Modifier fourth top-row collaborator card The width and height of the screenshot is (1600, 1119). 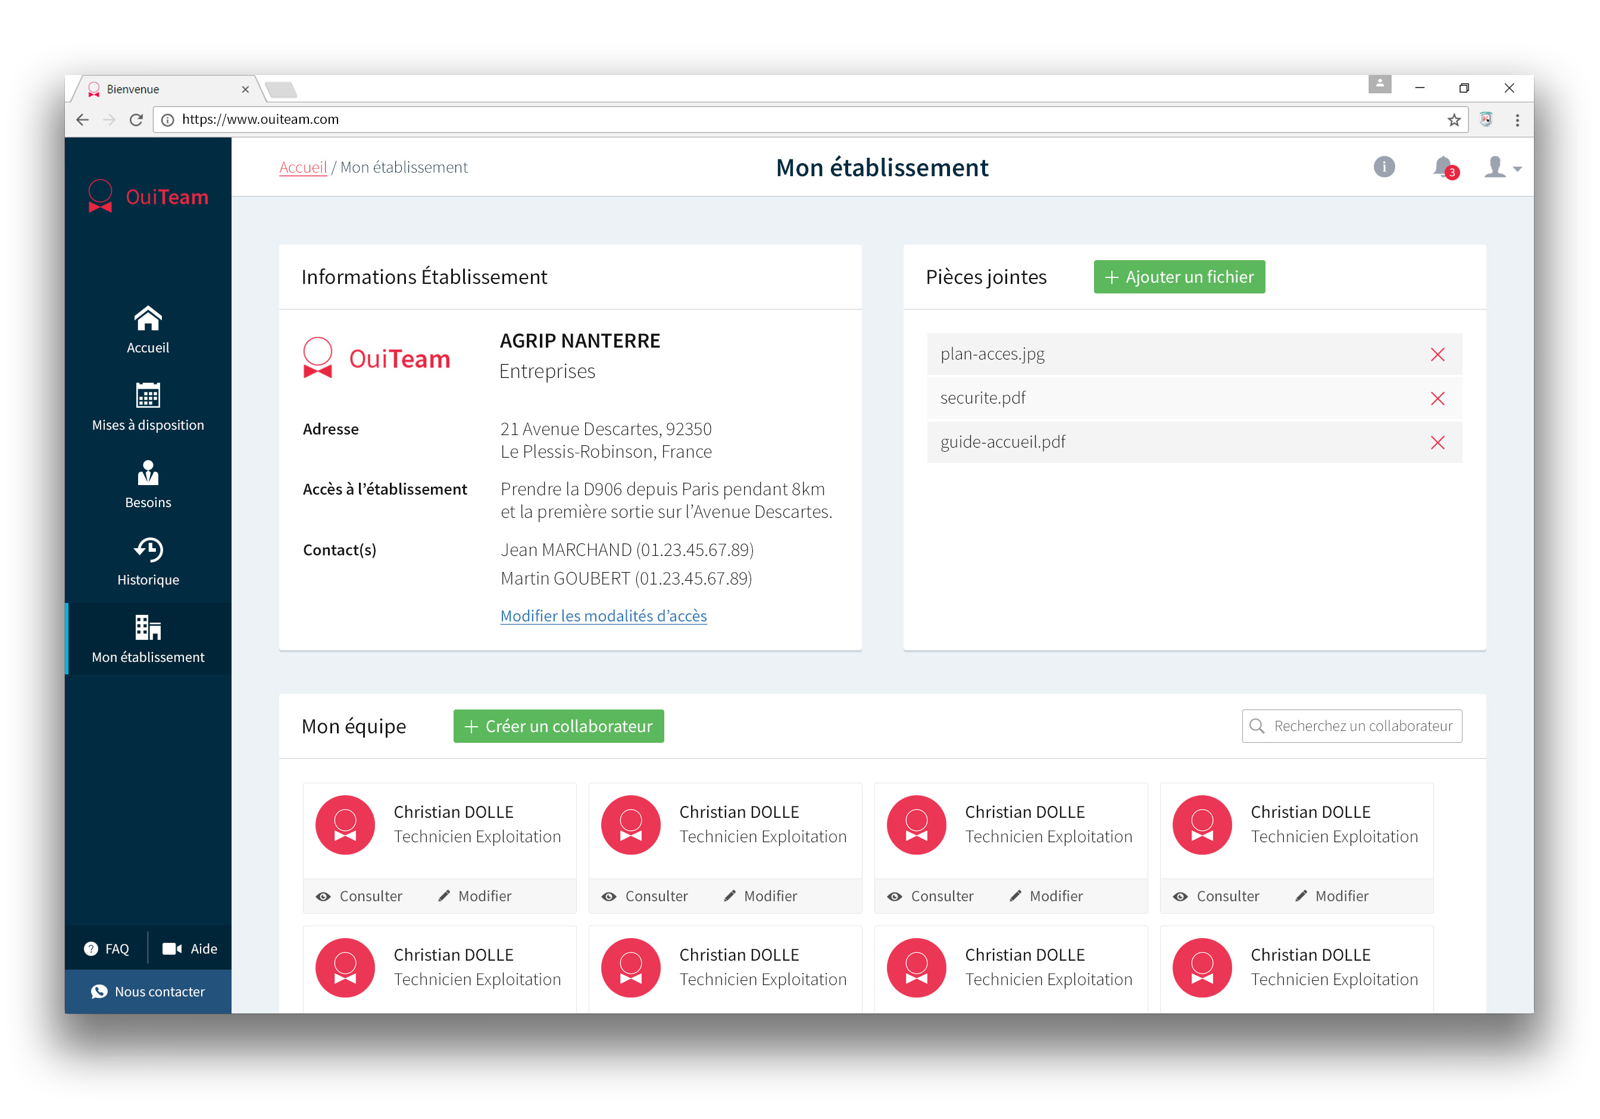pyautogui.click(x=1332, y=897)
